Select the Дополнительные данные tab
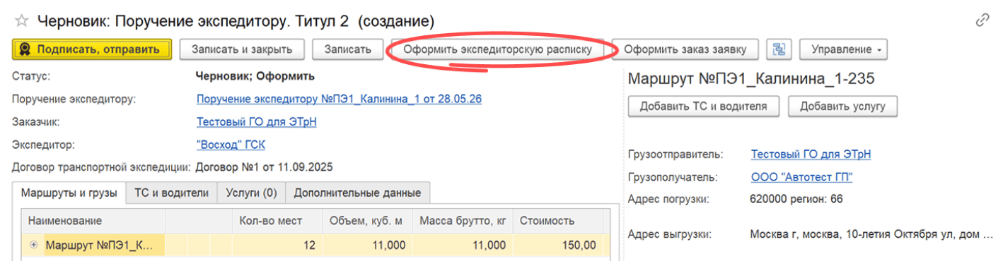The height and width of the screenshot is (261, 1003). coord(357,193)
